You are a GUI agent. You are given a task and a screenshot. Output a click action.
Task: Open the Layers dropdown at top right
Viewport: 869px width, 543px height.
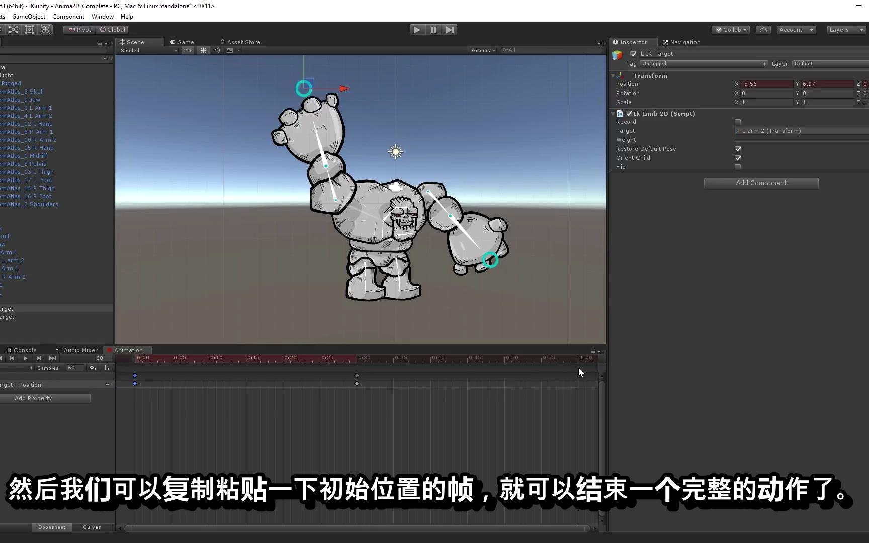(x=845, y=30)
